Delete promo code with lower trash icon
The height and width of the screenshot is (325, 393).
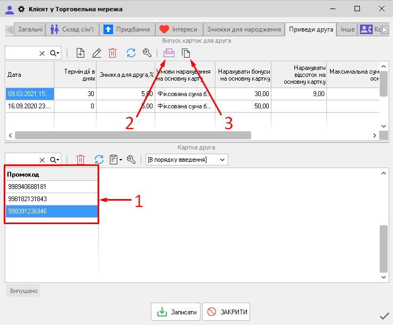pos(81,159)
